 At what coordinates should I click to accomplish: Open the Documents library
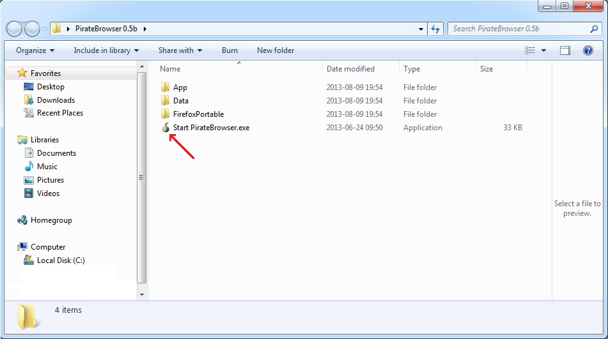click(x=57, y=153)
